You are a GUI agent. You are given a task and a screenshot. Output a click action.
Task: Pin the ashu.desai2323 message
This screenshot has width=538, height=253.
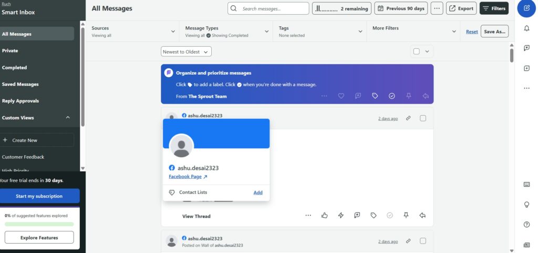[406, 215]
